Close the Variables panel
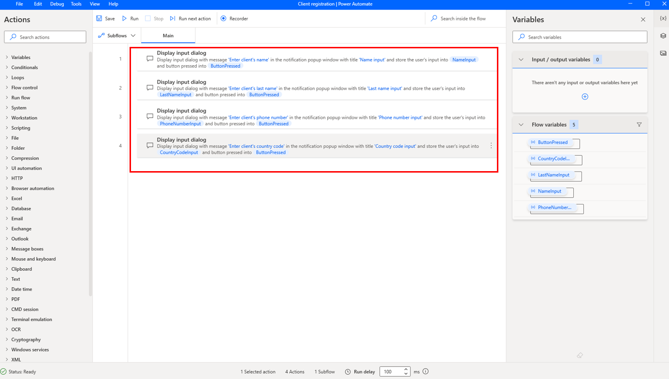Image resolution: width=669 pixels, height=379 pixels. pos(643,19)
